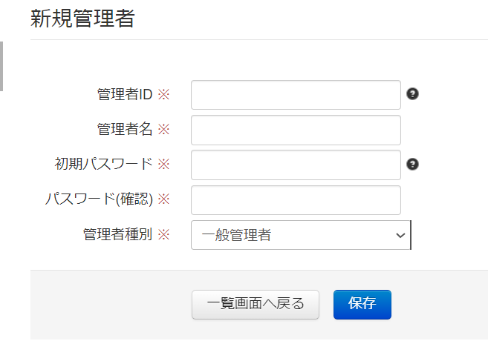Click the パスワード(確認) label text
The width and height of the screenshot is (488, 341).
99,199
